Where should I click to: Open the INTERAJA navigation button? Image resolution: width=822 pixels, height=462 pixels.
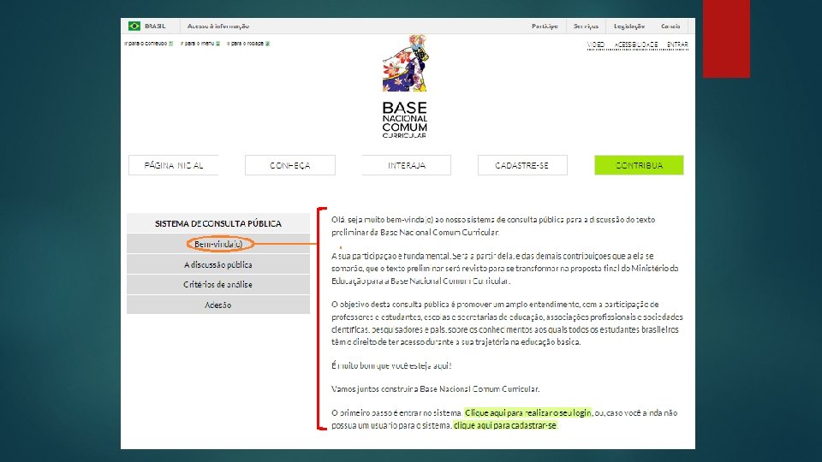[406, 165]
